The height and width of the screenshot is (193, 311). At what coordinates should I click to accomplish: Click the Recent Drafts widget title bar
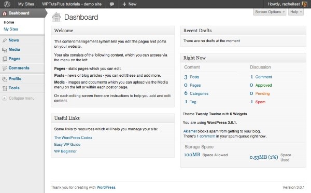click(243, 31)
